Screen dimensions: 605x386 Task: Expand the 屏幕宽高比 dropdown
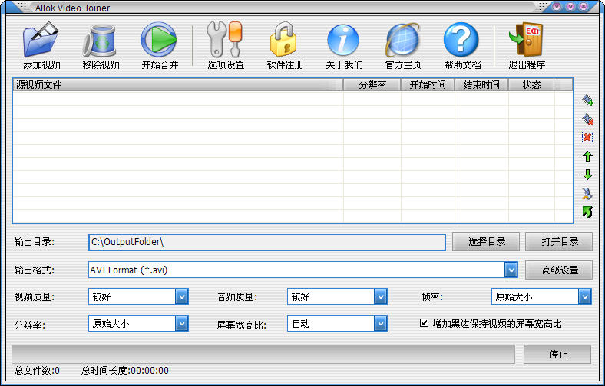(381, 324)
